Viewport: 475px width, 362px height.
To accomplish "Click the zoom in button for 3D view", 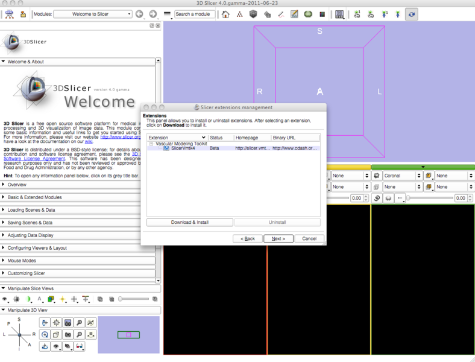I will tap(79, 323).
